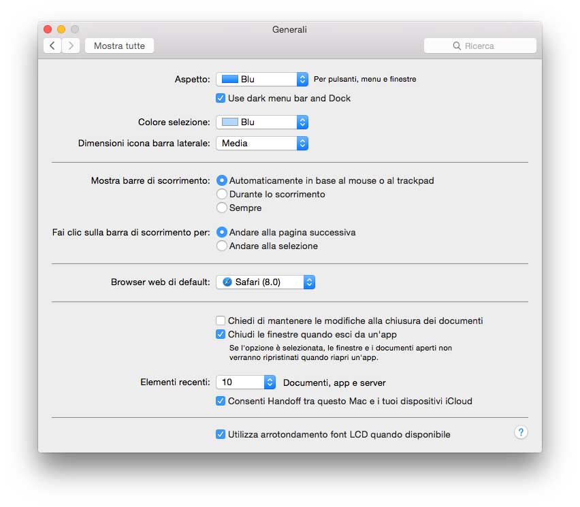Click the red close window button

[48, 29]
